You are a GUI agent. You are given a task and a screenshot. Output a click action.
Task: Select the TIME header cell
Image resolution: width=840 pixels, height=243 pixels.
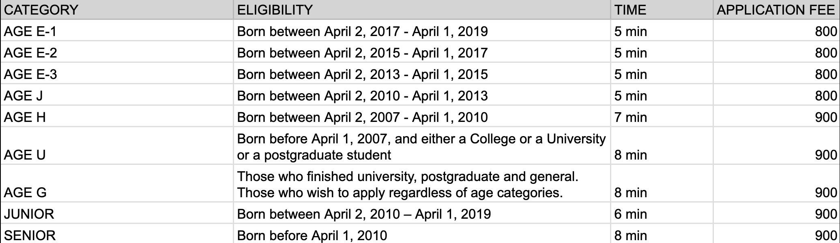coord(662,9)
